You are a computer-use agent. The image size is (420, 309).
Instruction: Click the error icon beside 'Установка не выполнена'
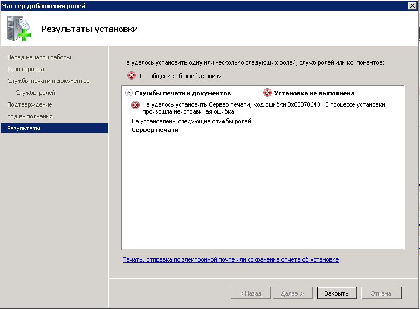[x=267, y=93]
